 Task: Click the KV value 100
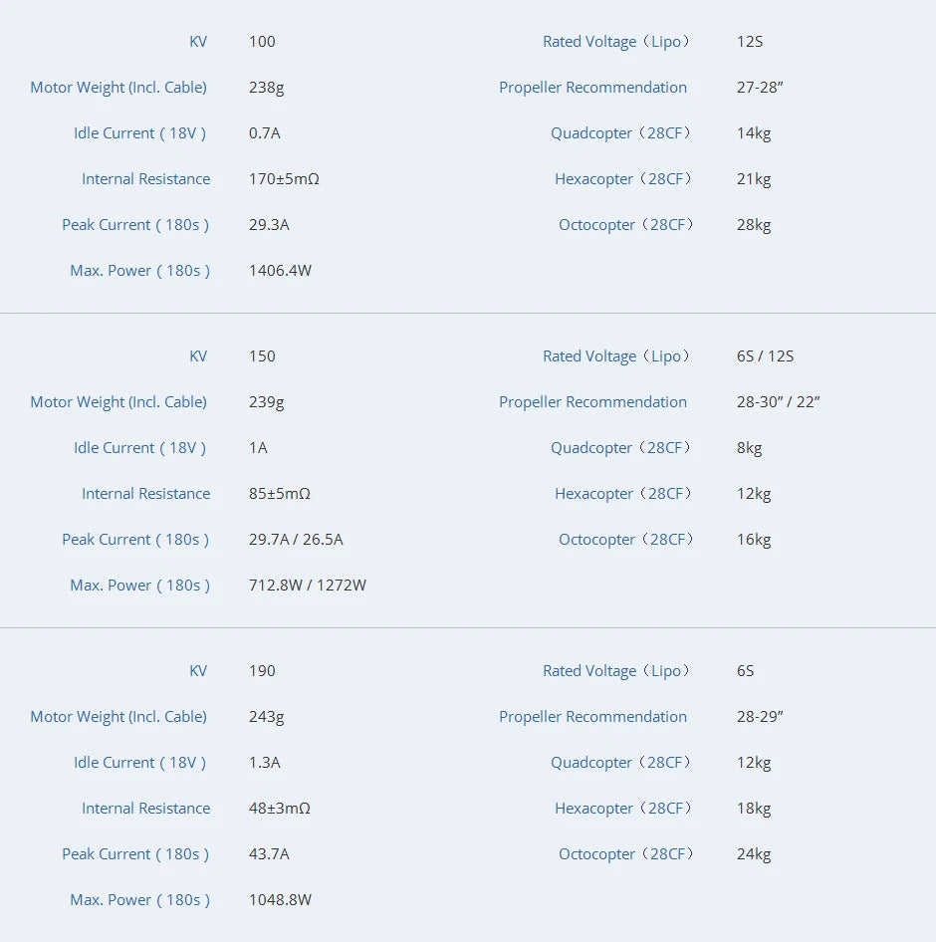[262, 42]
